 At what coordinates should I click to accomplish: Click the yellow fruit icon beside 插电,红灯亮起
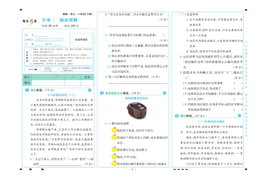(114, 156)
